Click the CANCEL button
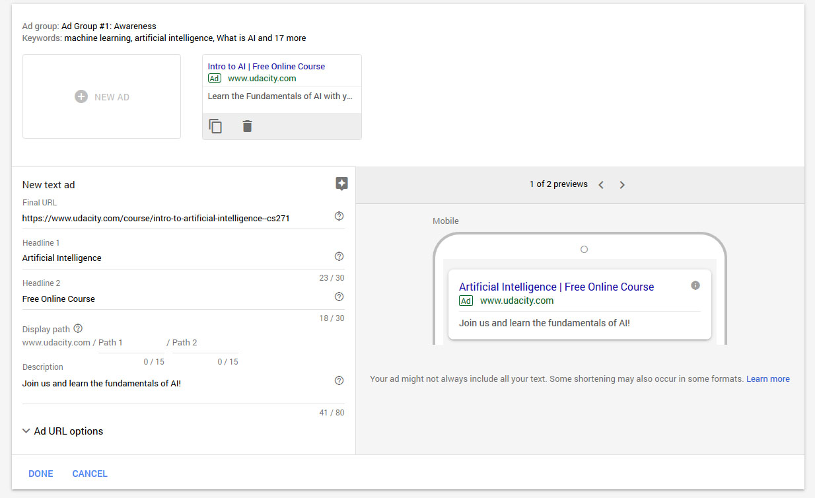This screenshot has width=815, height=498. (x=90, y=474)
